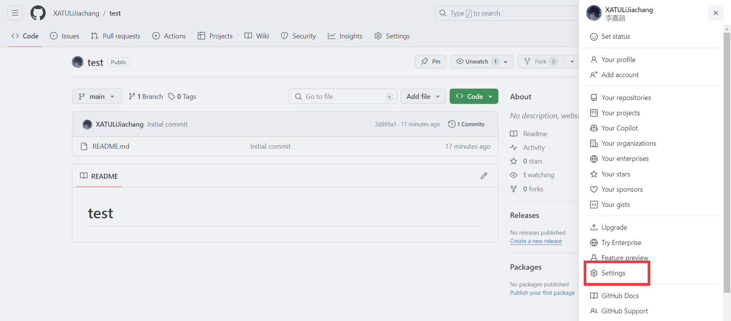Open the Releases heading link
The height and width of the screenshot is (321, 731).
(525, 215)
